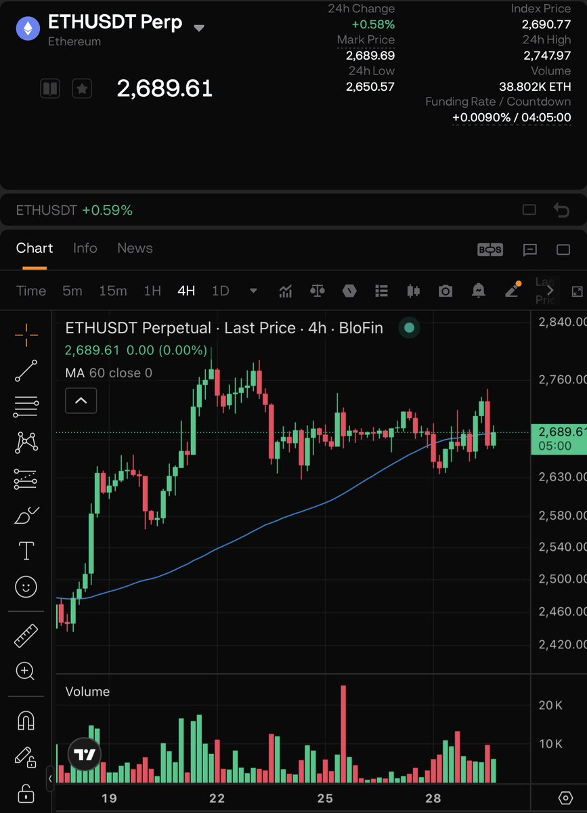
Task: Click the return arrow icon in the ticker bar
Action: [561, 210]
